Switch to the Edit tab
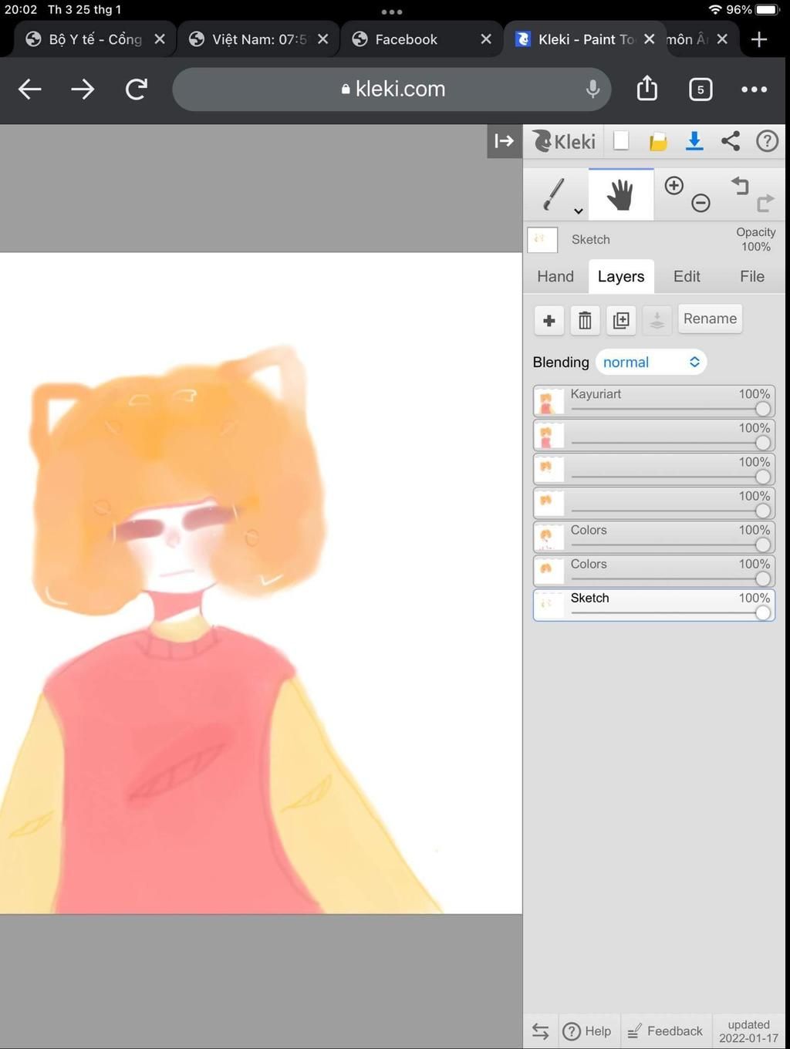This screenshot has width=790, height=1049. coord(687,277)
